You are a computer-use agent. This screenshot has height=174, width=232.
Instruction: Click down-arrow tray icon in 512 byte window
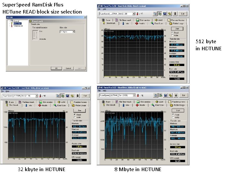click(175, 14)
